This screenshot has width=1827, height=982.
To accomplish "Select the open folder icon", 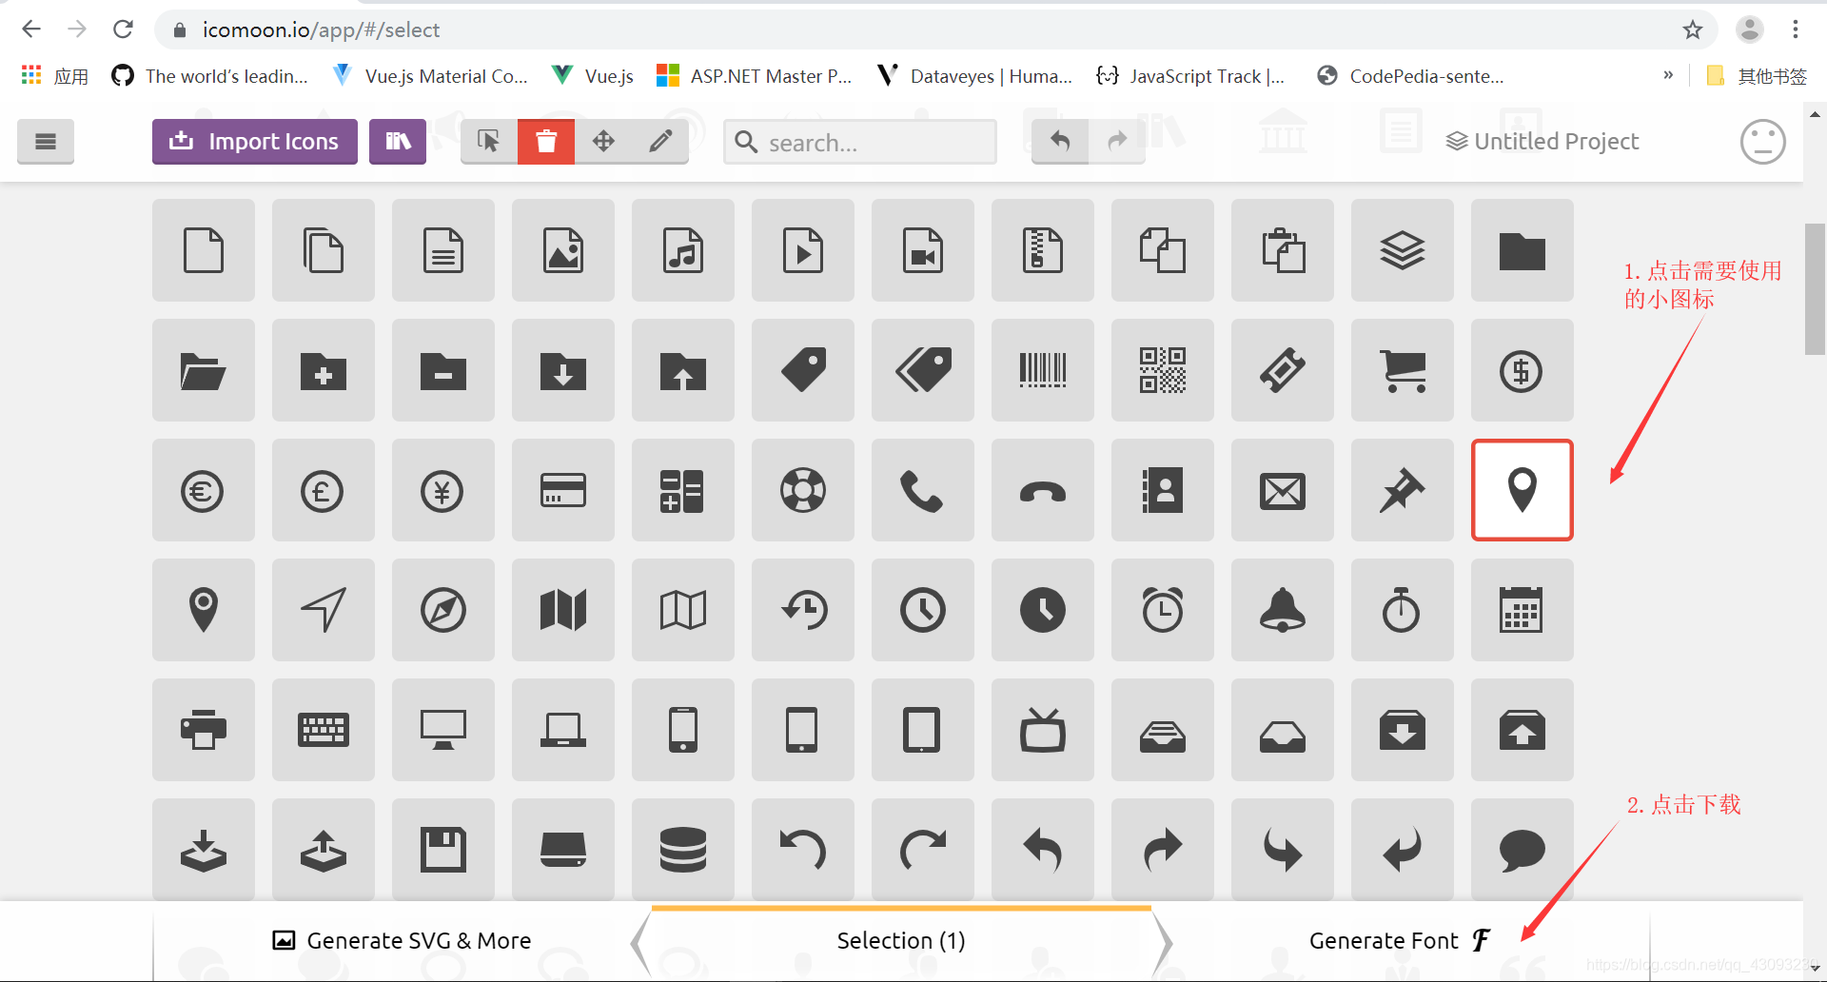I will coord(204,370).
